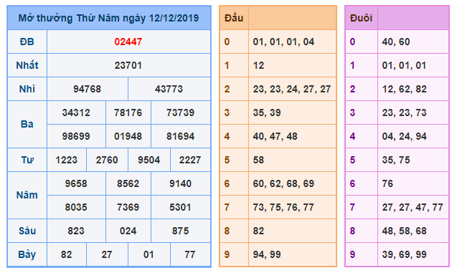Click Đầu values '23, 23, 24, 27, 27'
Viewport: 457px width, 273px height.
pyautogui.click(x=292, y=89)
